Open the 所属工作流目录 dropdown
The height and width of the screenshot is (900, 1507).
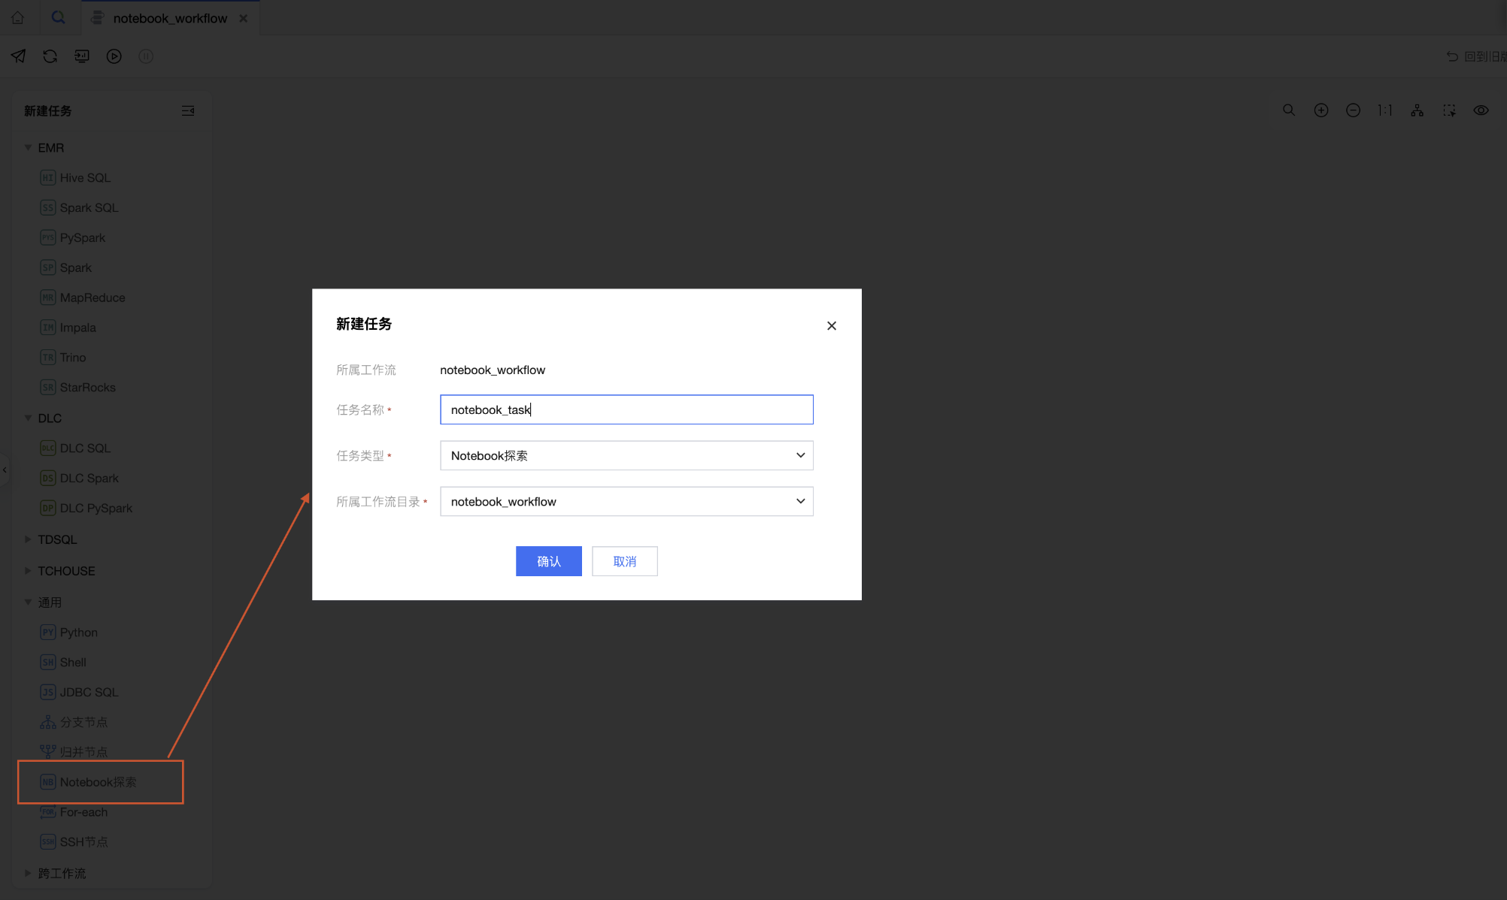click(626, 501)
